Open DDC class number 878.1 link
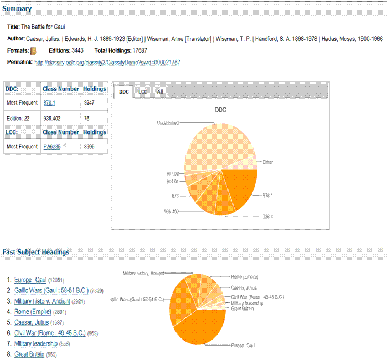 tap(49, 103)
